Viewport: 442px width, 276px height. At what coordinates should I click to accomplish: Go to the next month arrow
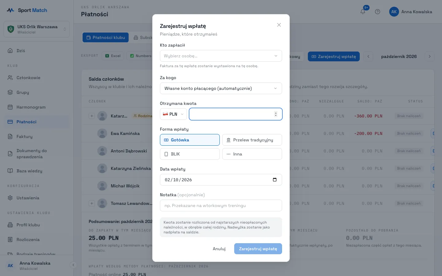429,56
